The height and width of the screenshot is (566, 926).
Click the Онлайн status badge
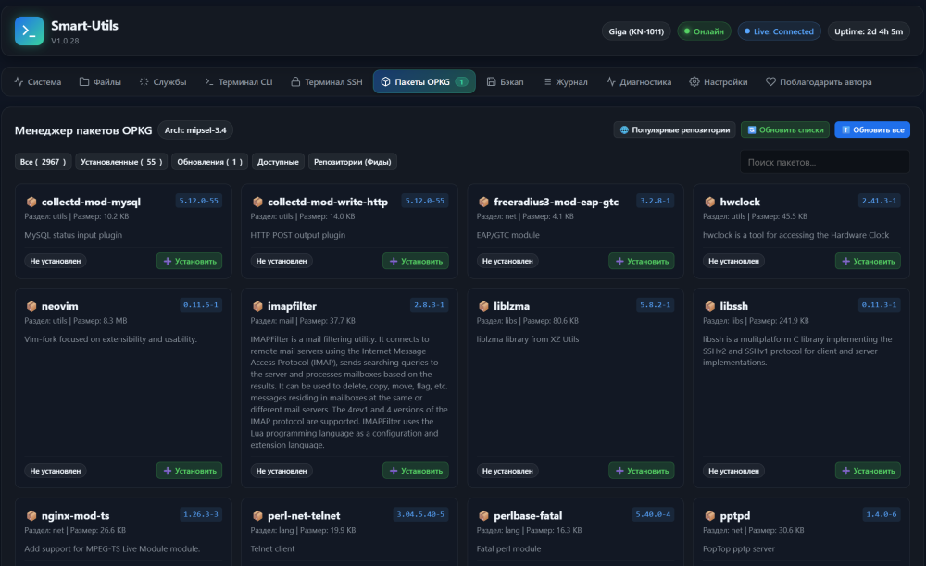coord(704,31)
